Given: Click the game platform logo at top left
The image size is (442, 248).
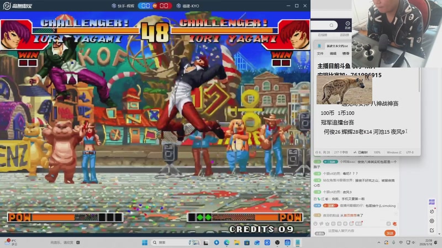Looking at the screenshot, I should [x=18, y=6].
